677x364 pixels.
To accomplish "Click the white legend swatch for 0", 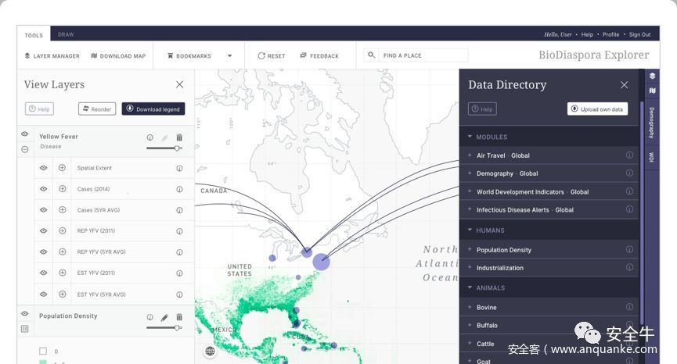I will [x=43, y=351].
